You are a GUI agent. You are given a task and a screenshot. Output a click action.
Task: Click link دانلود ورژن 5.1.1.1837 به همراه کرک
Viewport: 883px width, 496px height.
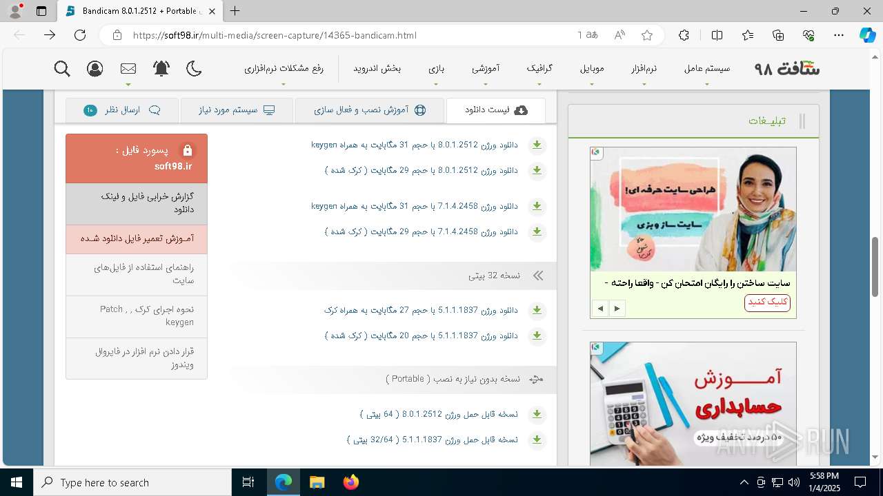pos(421,310)
